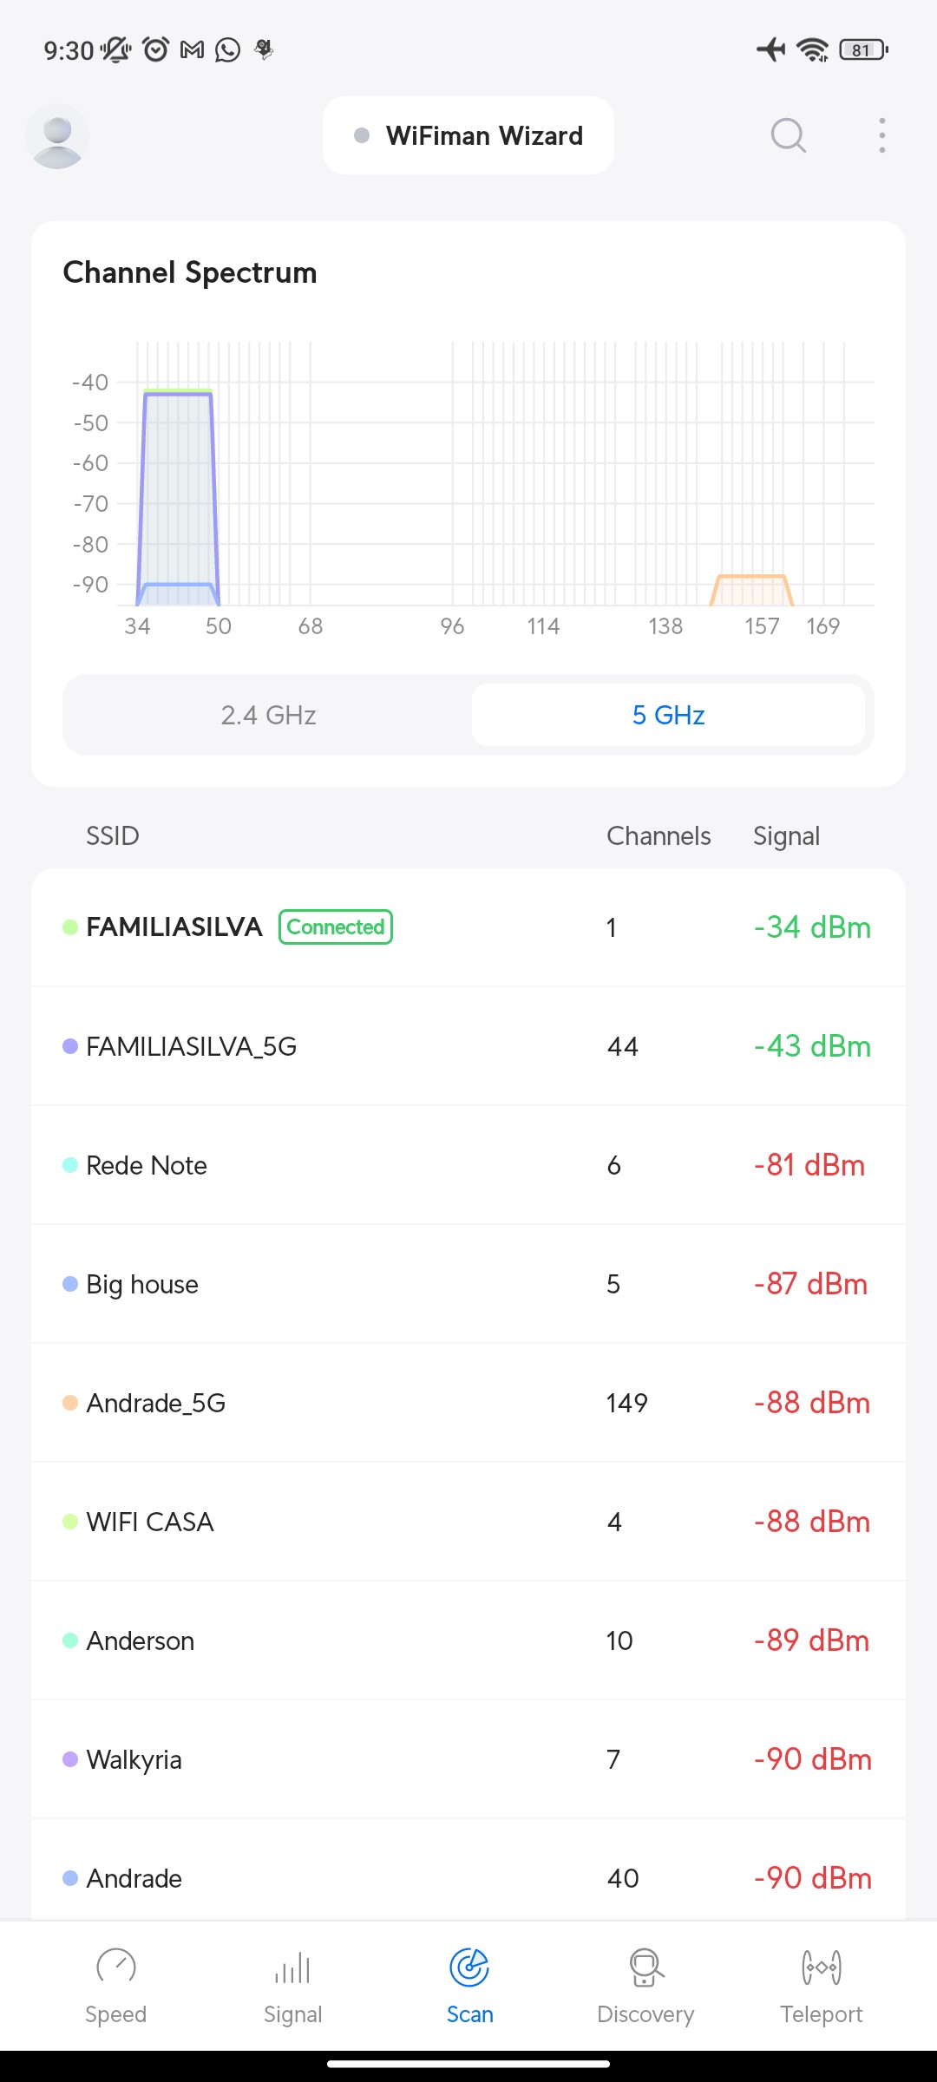Tap the purple color dot beside Walkyria
This screenshot has height=2082, width=937.
(x=70, y=1759)
